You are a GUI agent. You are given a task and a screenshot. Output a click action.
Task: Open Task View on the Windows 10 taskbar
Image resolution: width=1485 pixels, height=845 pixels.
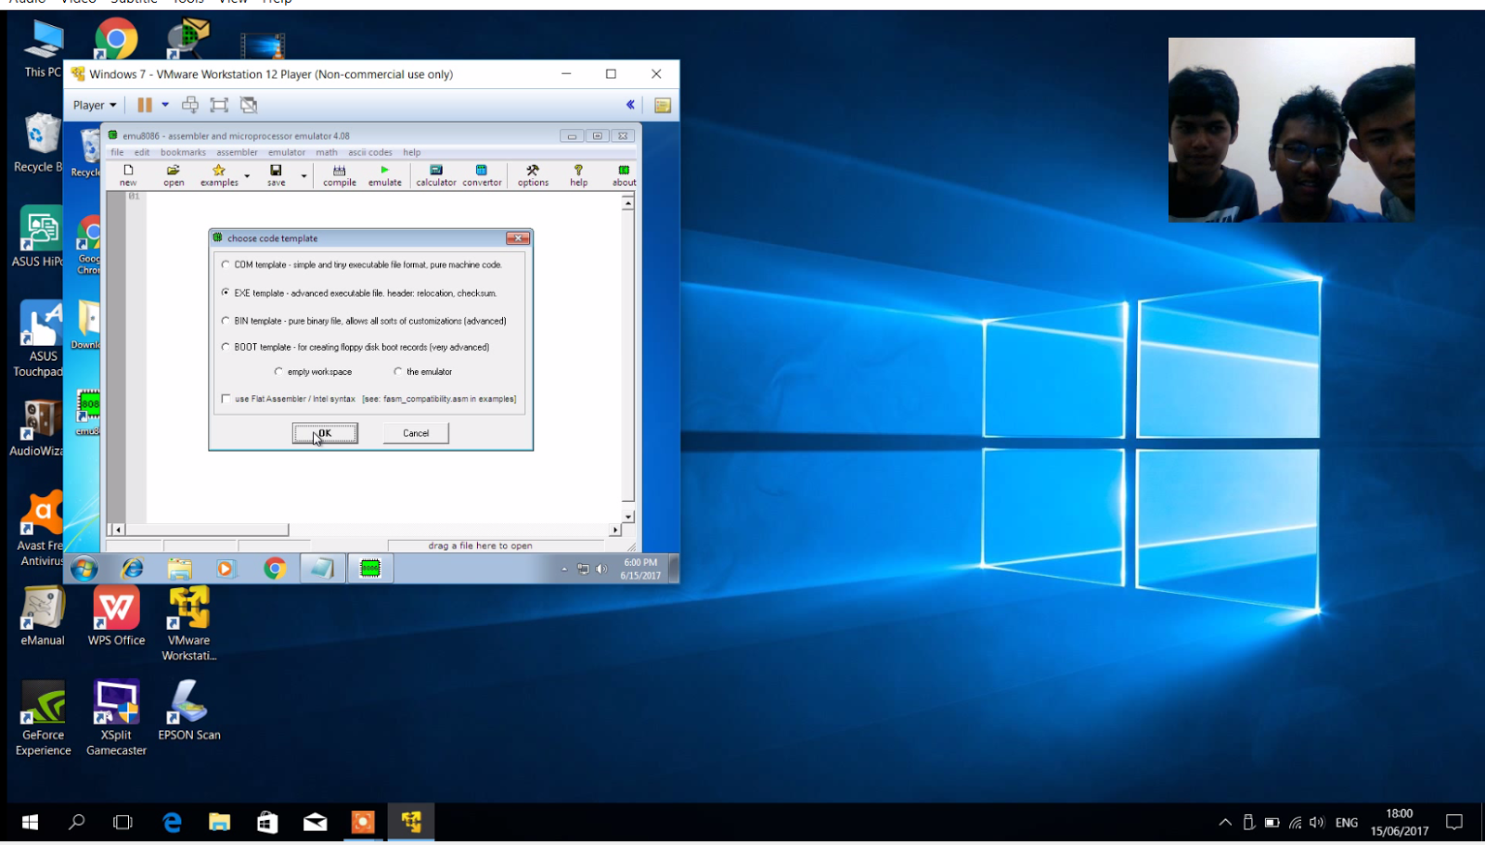[123, 822]
